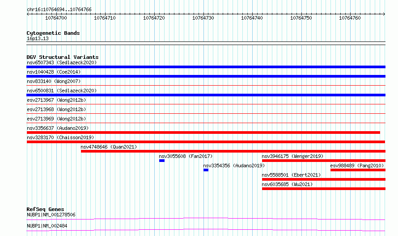Open variant label nsv6500831 (Sedlazeck2020)
398x236 pixels.
pos(62,91)
